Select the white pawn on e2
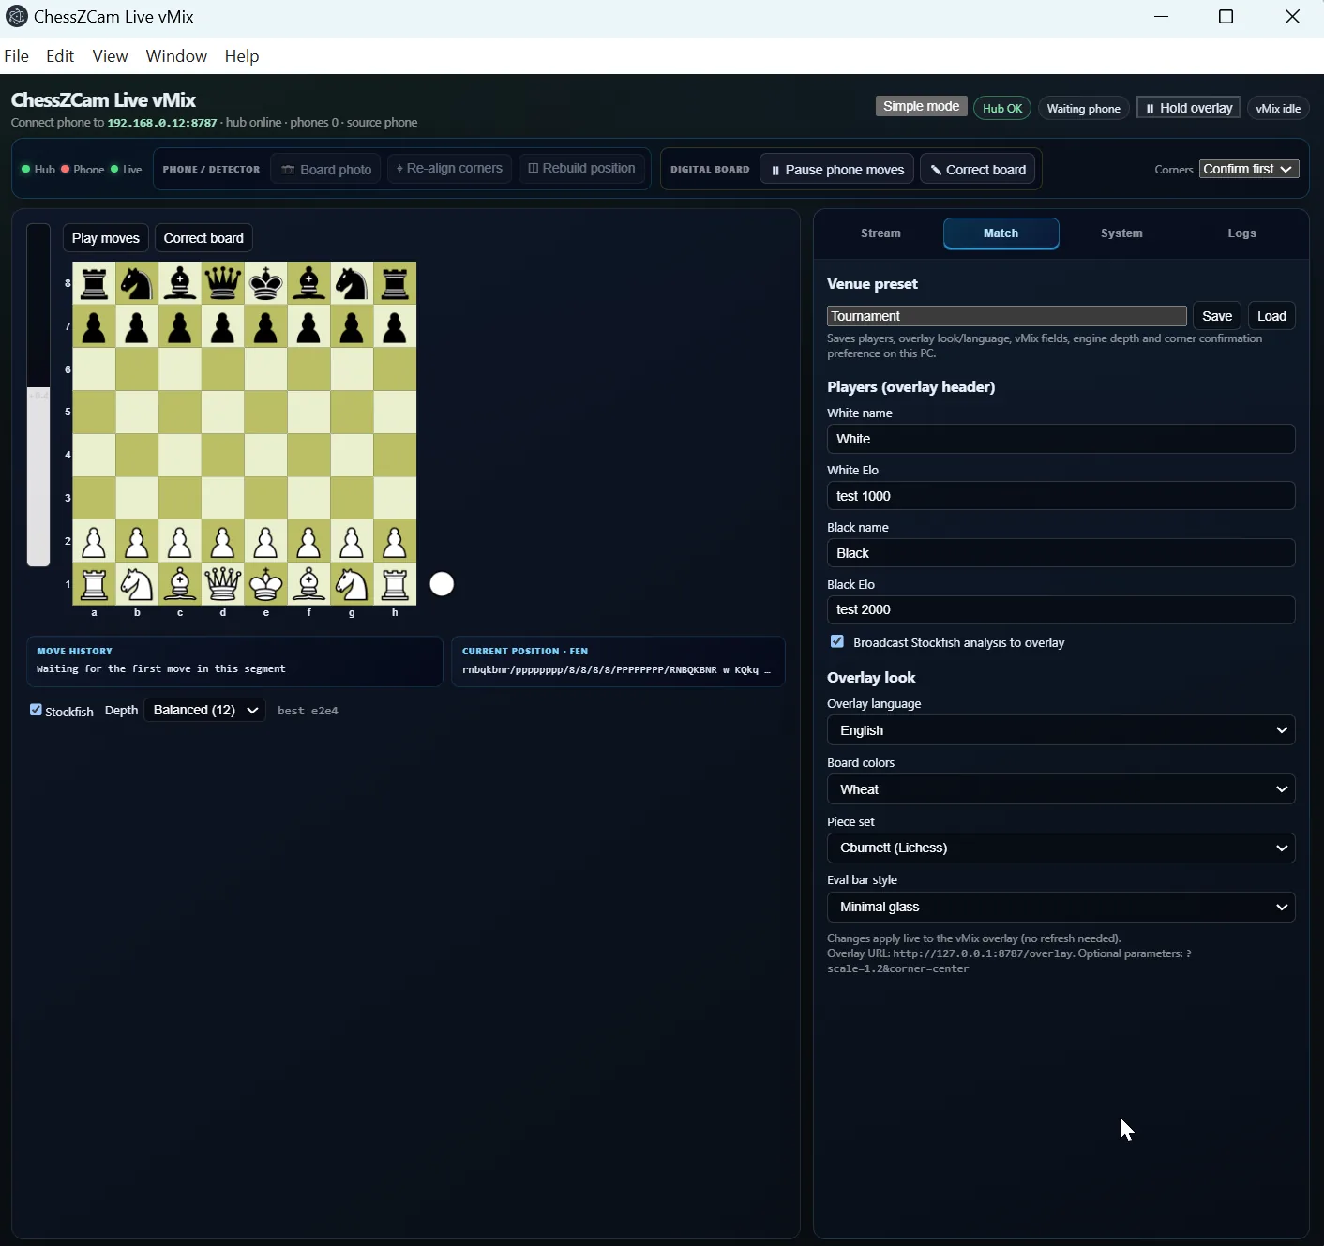Screen dimensions: 1324x1246 [x=265, y=541]
